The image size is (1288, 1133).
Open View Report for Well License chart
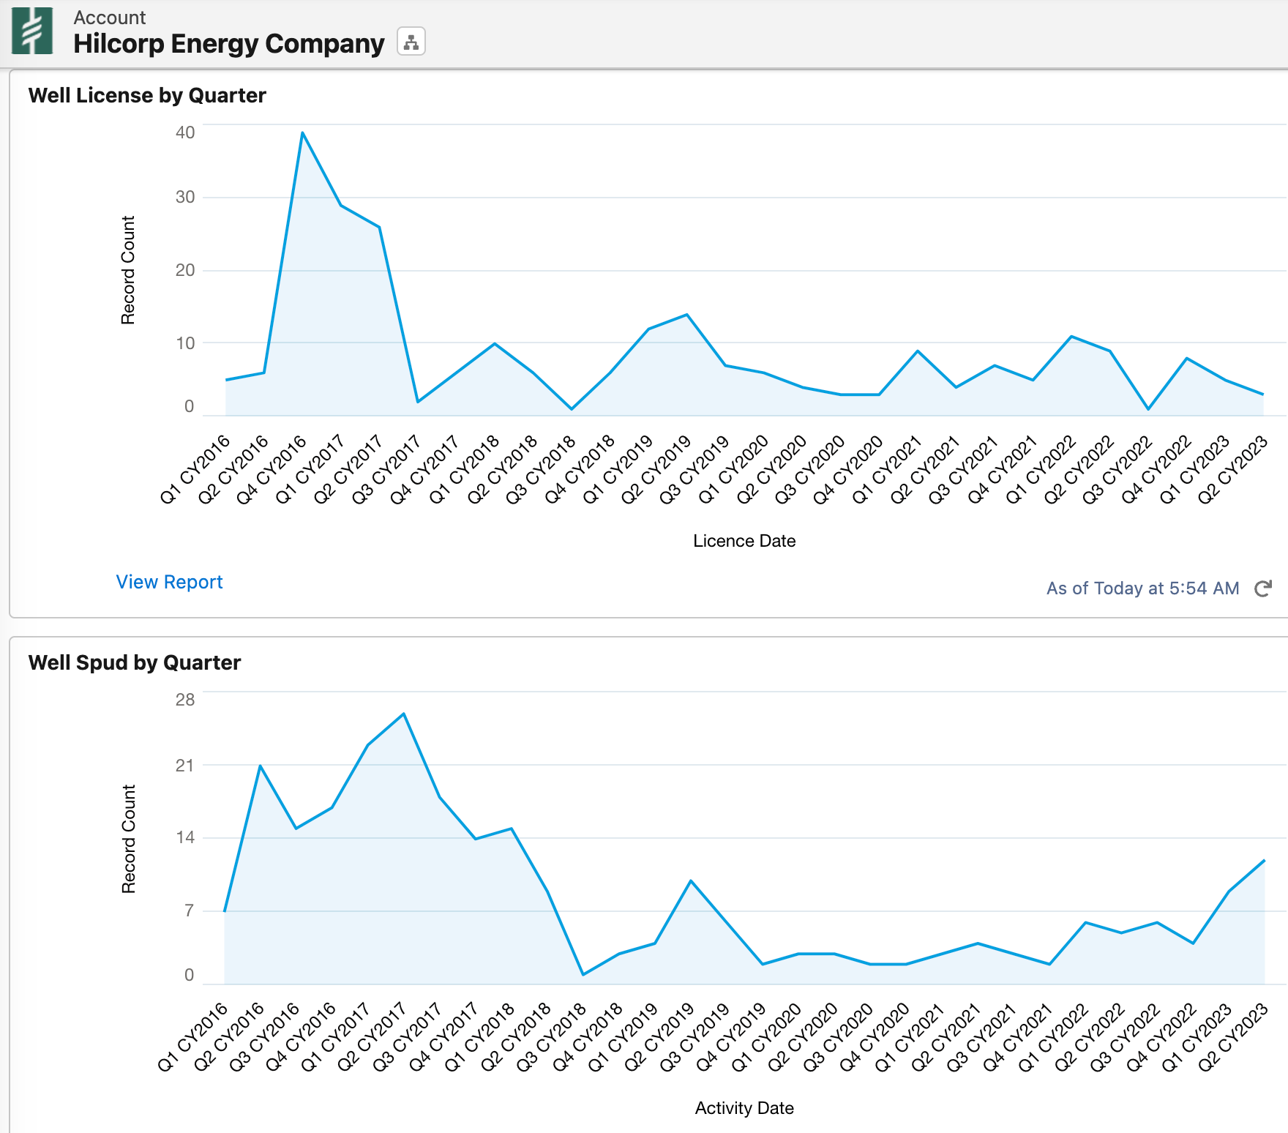(169, 582)
